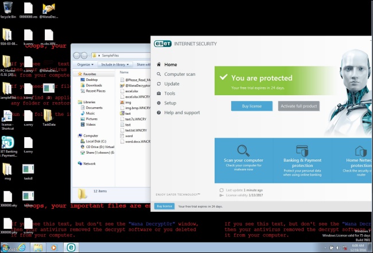Select text.7z.WNCRY file
The width and height of the screenshot is (373, 253).
(x=134, y=119)
